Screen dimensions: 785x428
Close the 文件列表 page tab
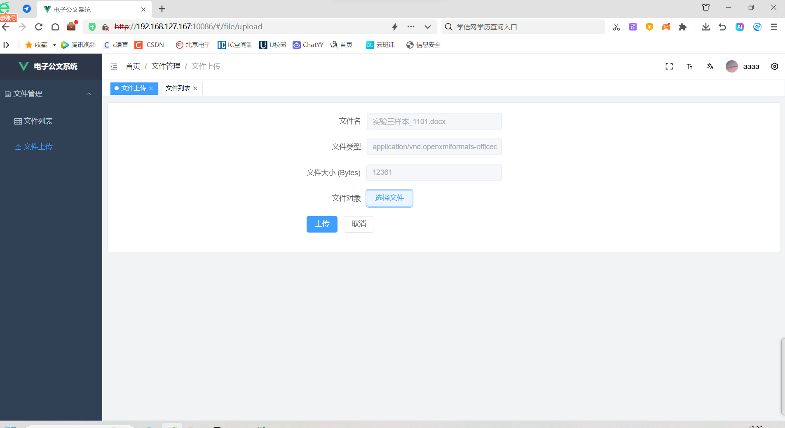point(195,88)
